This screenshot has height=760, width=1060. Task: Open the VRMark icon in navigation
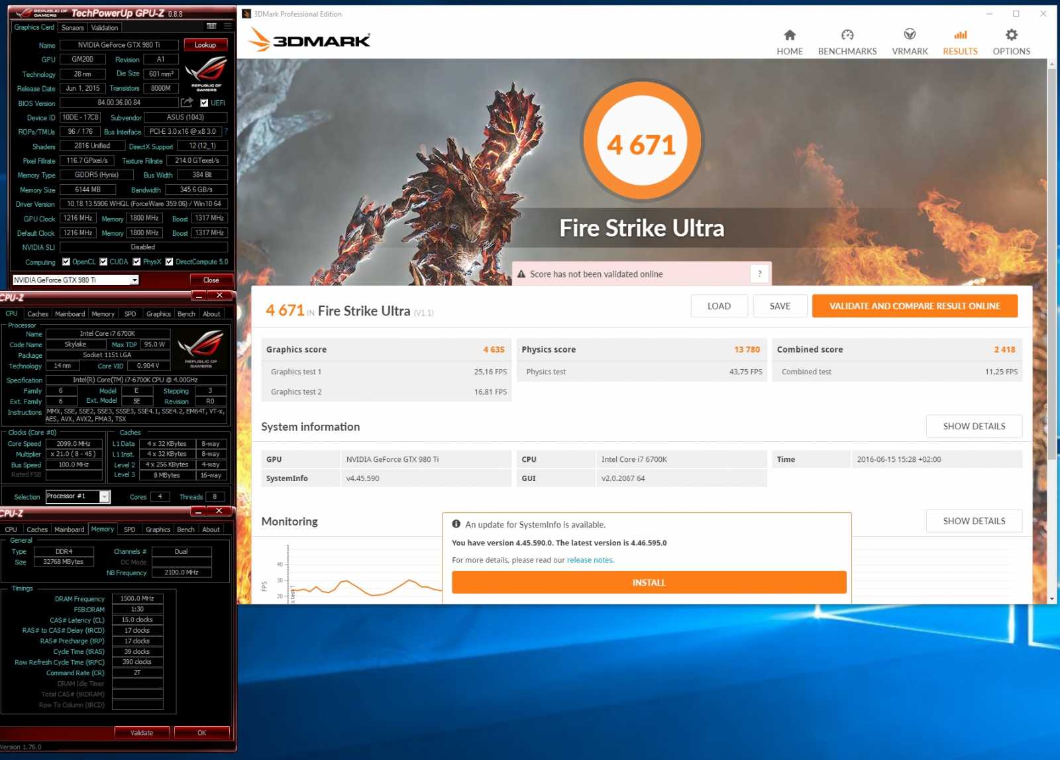[910, 34]
